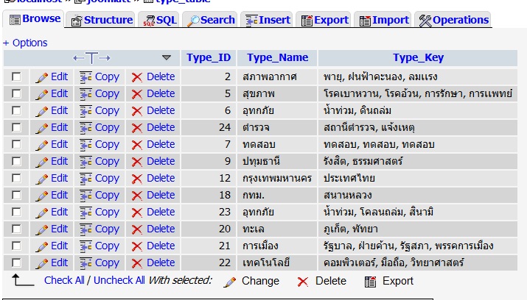Tick the checkbox for row Type_ID 18
Screen dimensions: 527x300
(16, 195)
